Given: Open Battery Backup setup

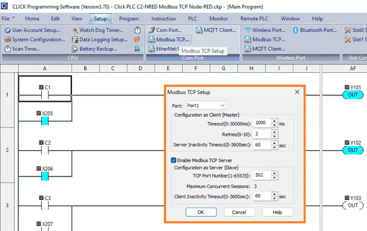Looking at the screenshot, I should click(x=95, y=49).
